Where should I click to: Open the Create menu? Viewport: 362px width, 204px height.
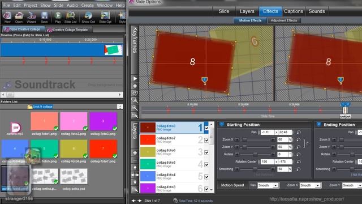[87, 5]
